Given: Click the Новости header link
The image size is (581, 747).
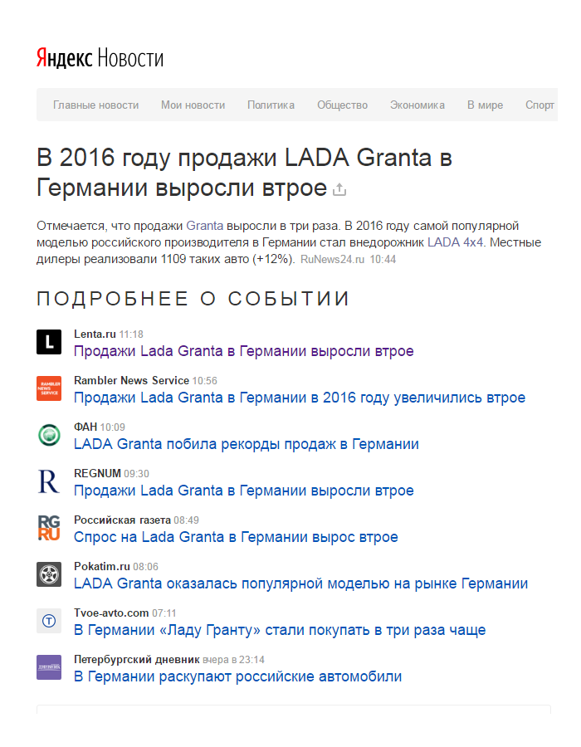Looking at the screenshot, I should 130,58.
